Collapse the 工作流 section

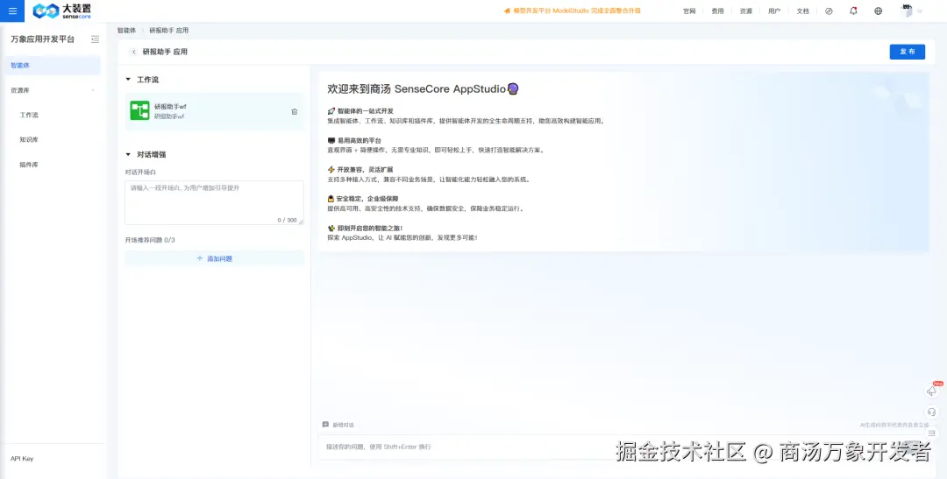coord(128,80)
